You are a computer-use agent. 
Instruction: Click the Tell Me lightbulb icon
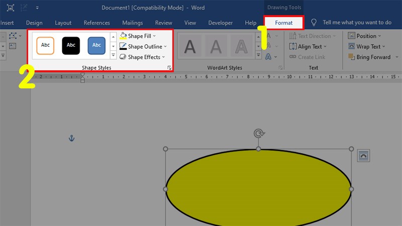click(x=314, y=23)
